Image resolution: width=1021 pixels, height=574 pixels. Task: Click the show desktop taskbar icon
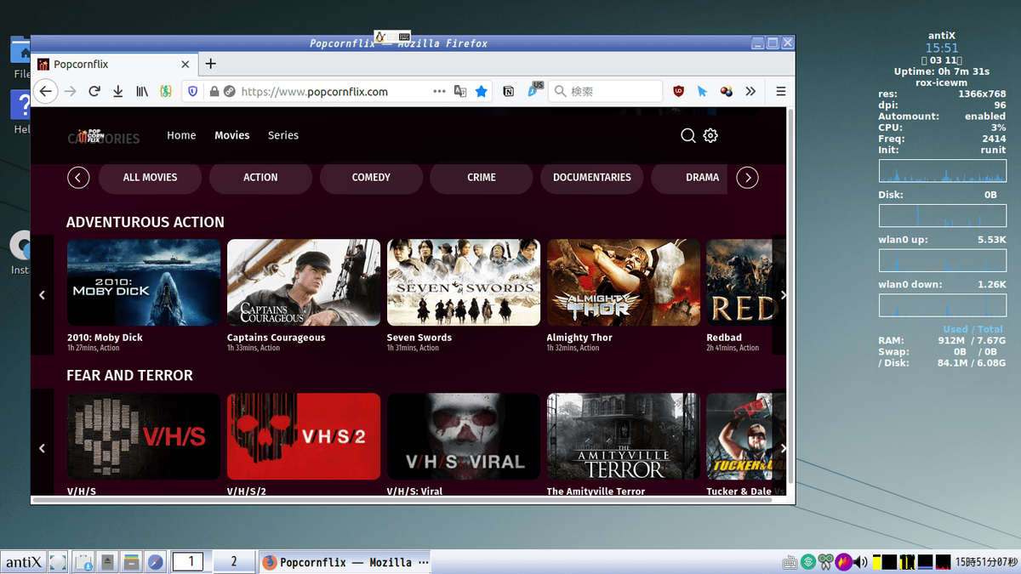pos(57,562)
